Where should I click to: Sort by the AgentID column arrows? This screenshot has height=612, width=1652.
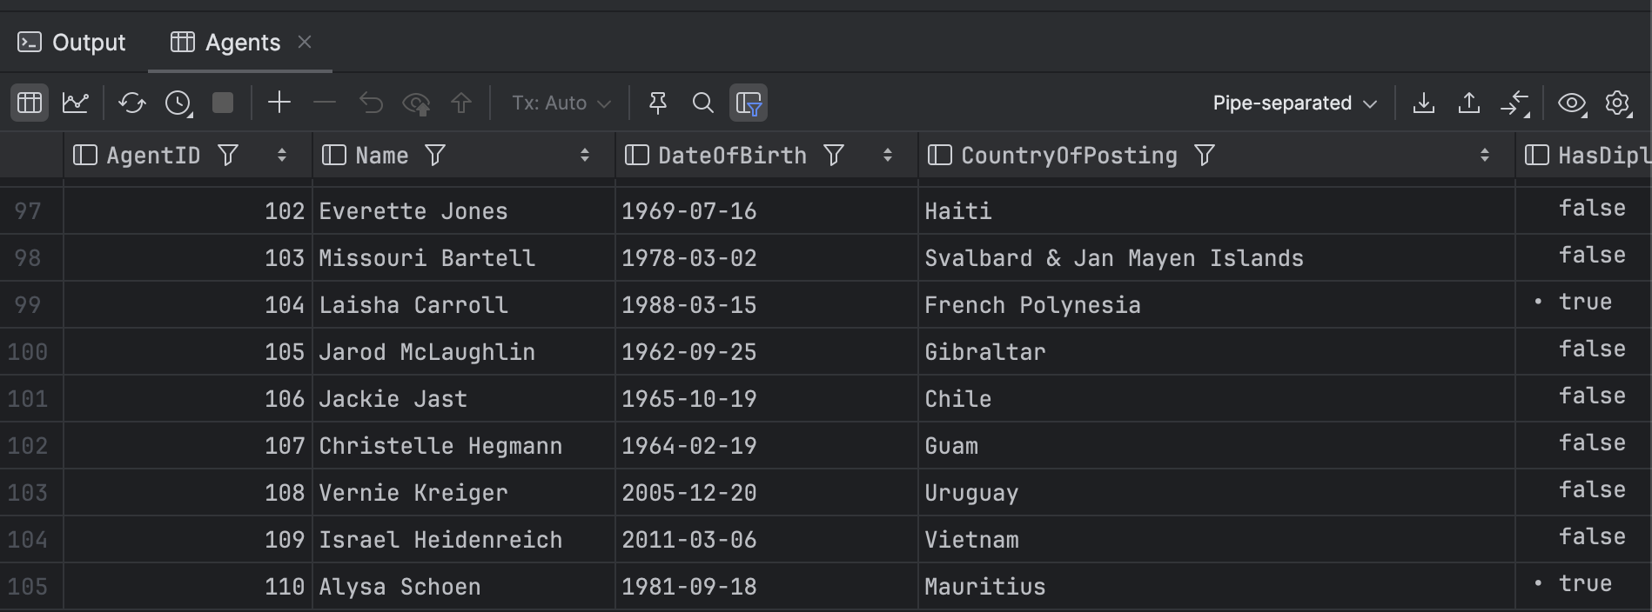282,156
